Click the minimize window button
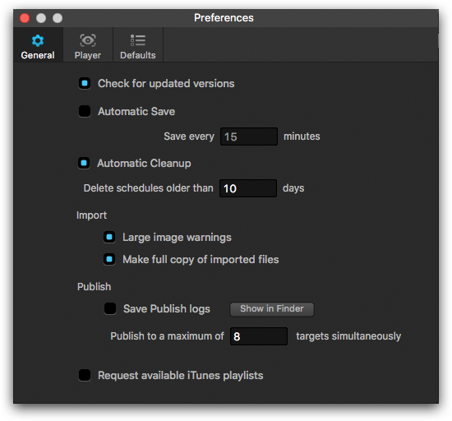Viewport: 452px width, 421px height. tap(41, 18)
